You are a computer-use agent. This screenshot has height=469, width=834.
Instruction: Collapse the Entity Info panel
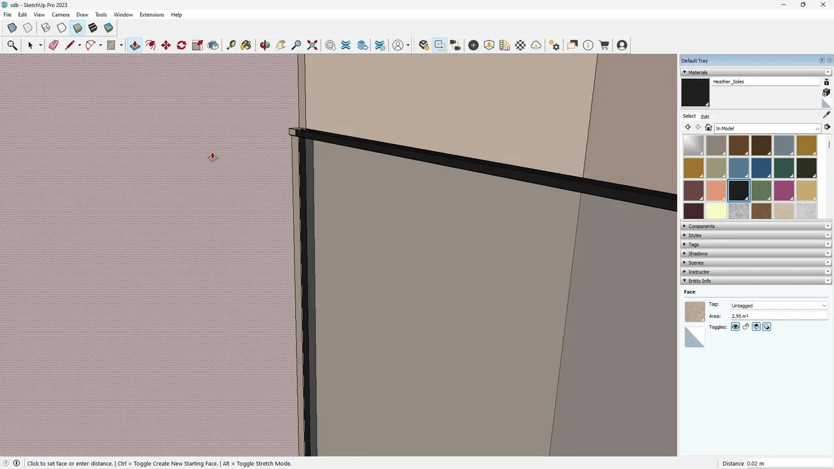(x=756, y=281)
